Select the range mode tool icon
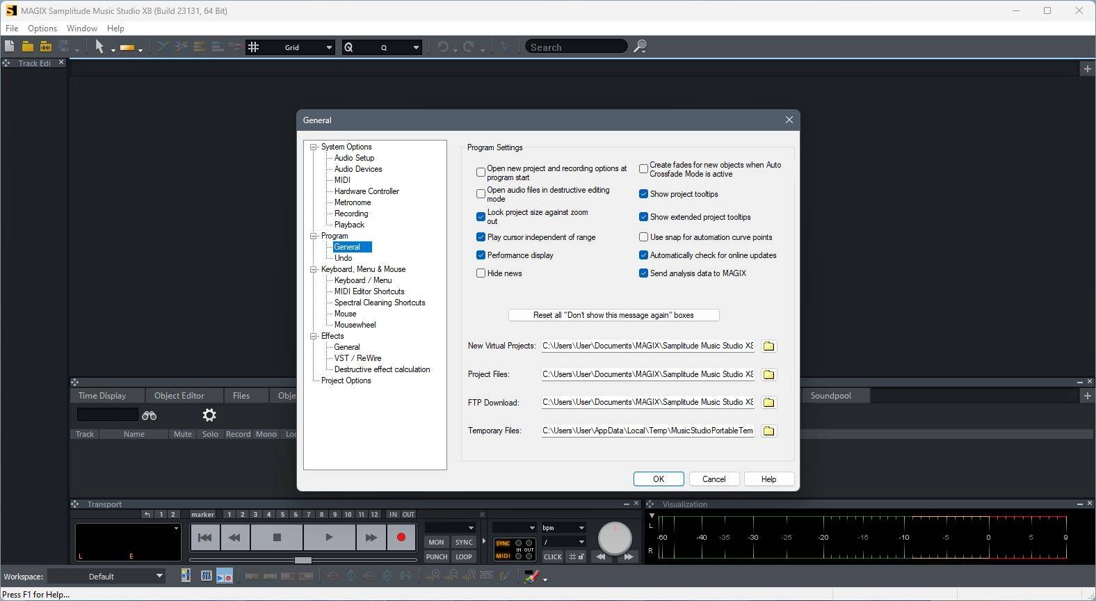Image resolution: width=1096 pixels, height=601 pixels. 127,47
